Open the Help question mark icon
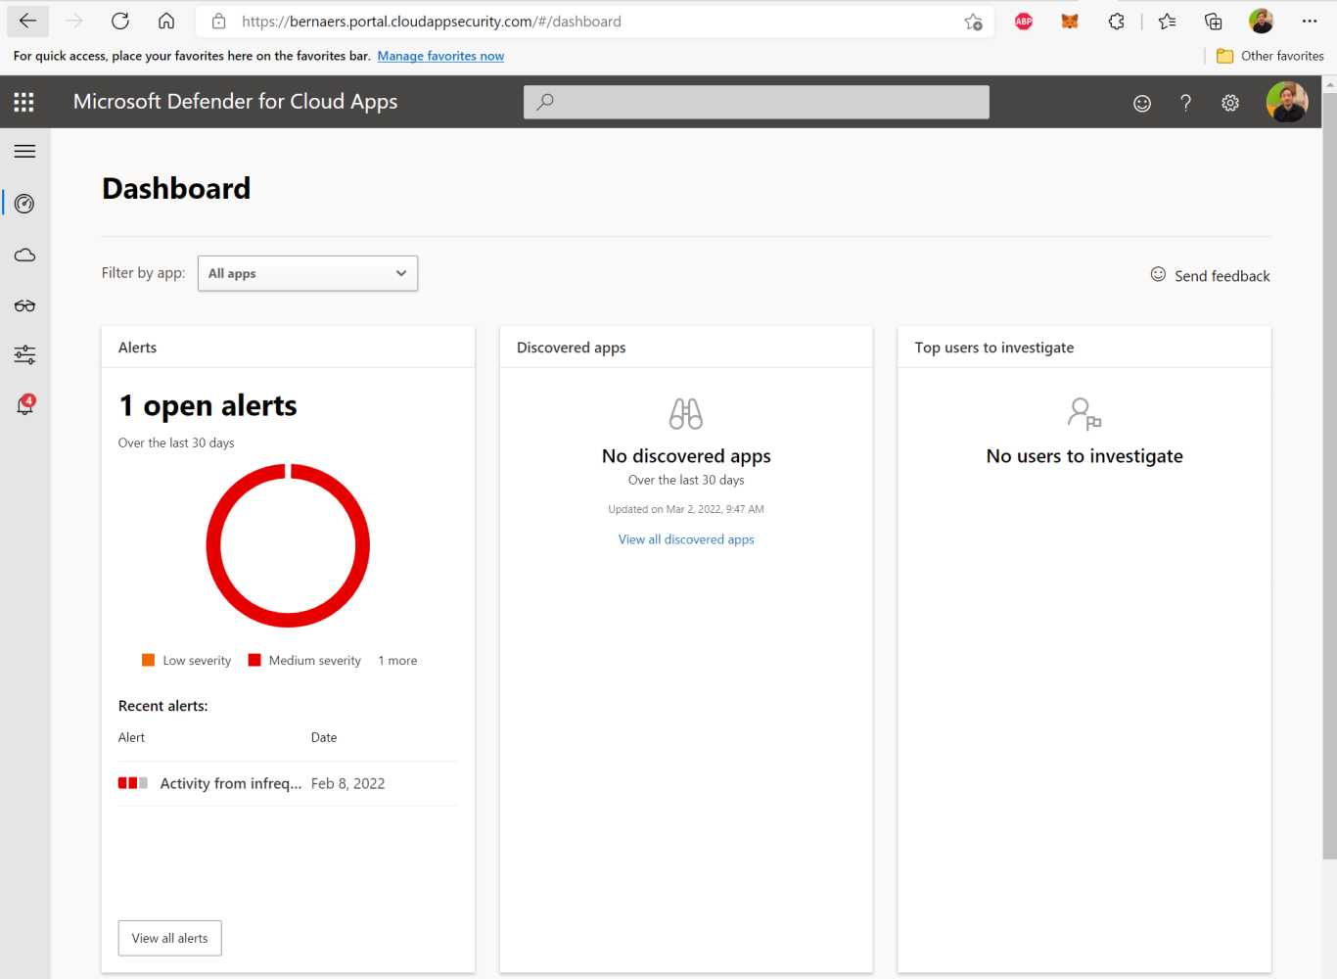 point(1185,102)
